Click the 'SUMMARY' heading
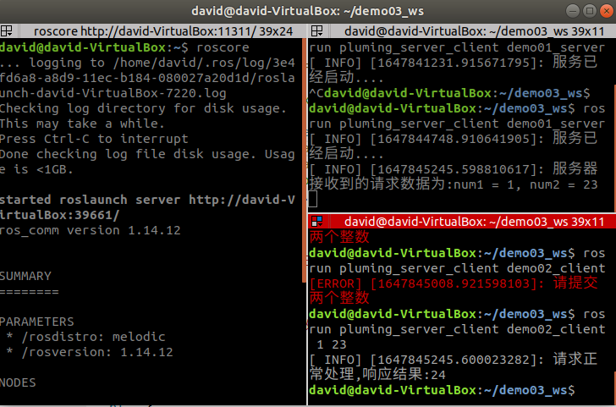The height and width of the screenshot is (407, 616). 25,276
